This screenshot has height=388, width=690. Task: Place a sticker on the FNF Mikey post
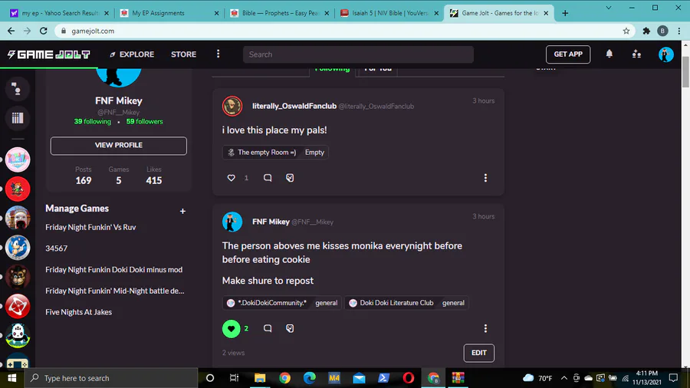pos(290,329)
